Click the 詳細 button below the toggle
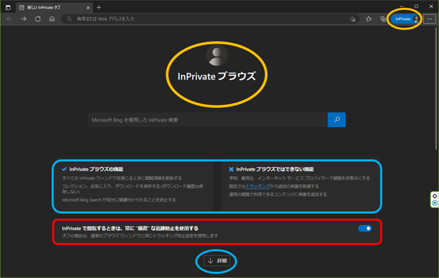439x278 pixels. 216,261
